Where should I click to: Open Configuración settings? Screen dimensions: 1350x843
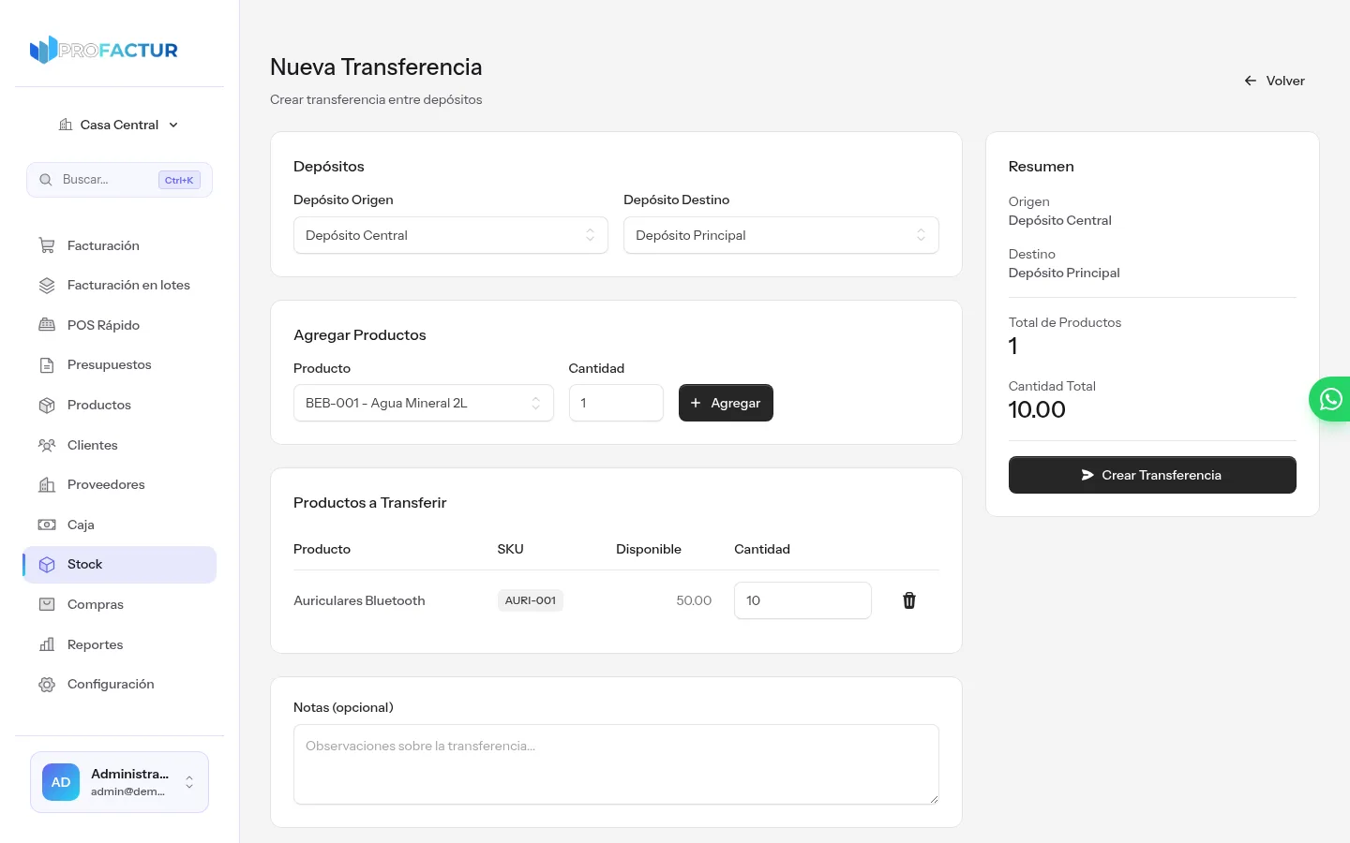pyautogui.click(x=119, y=685)
